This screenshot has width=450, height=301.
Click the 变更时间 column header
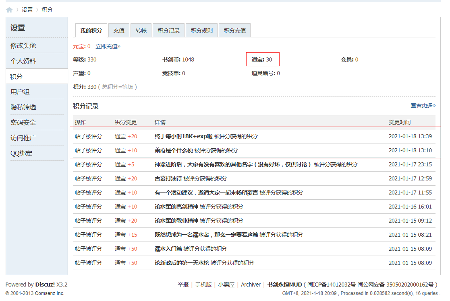click(400, 122)
